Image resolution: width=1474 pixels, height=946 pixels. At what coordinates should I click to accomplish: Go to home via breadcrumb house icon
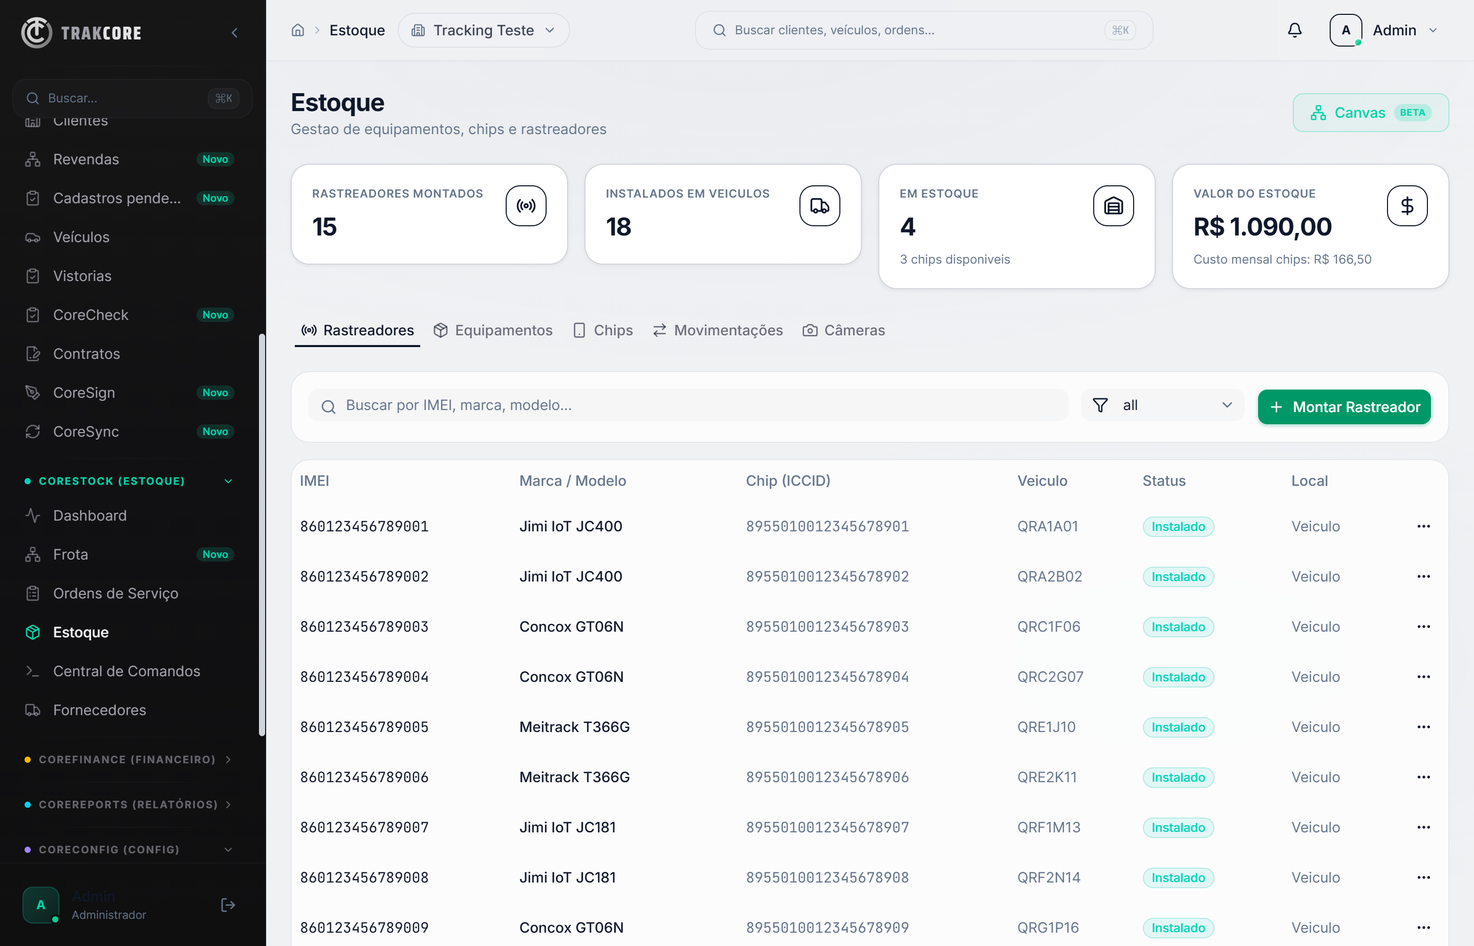(x=298, y=30)
